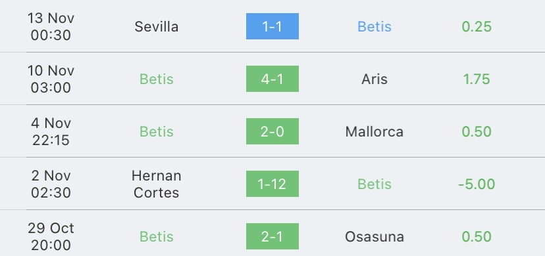The height and width of the screenshot is (256, 545).
Task: Open the 2-0 Betis vs Mallorca score
Action: pos(272,131)
